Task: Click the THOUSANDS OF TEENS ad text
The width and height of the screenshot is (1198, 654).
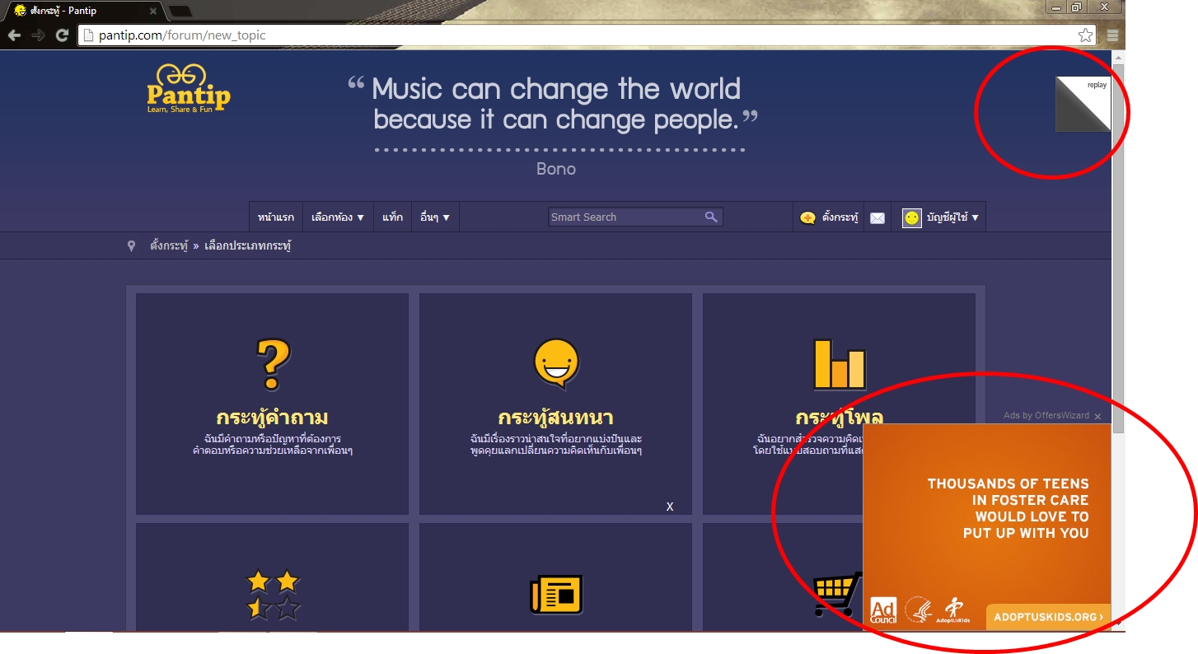Action: [x=1008, y=508]
